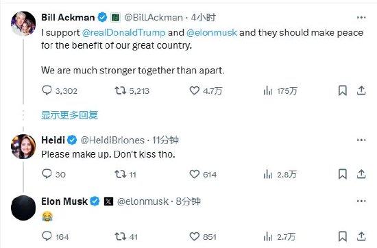377x248 pixels.
Task: Like Bill Ackman's tweet
Action: pyautogui.click(x=195, y=90)
